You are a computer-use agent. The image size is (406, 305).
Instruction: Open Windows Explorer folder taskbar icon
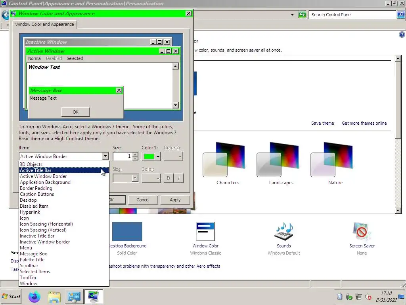pos(54,297)
